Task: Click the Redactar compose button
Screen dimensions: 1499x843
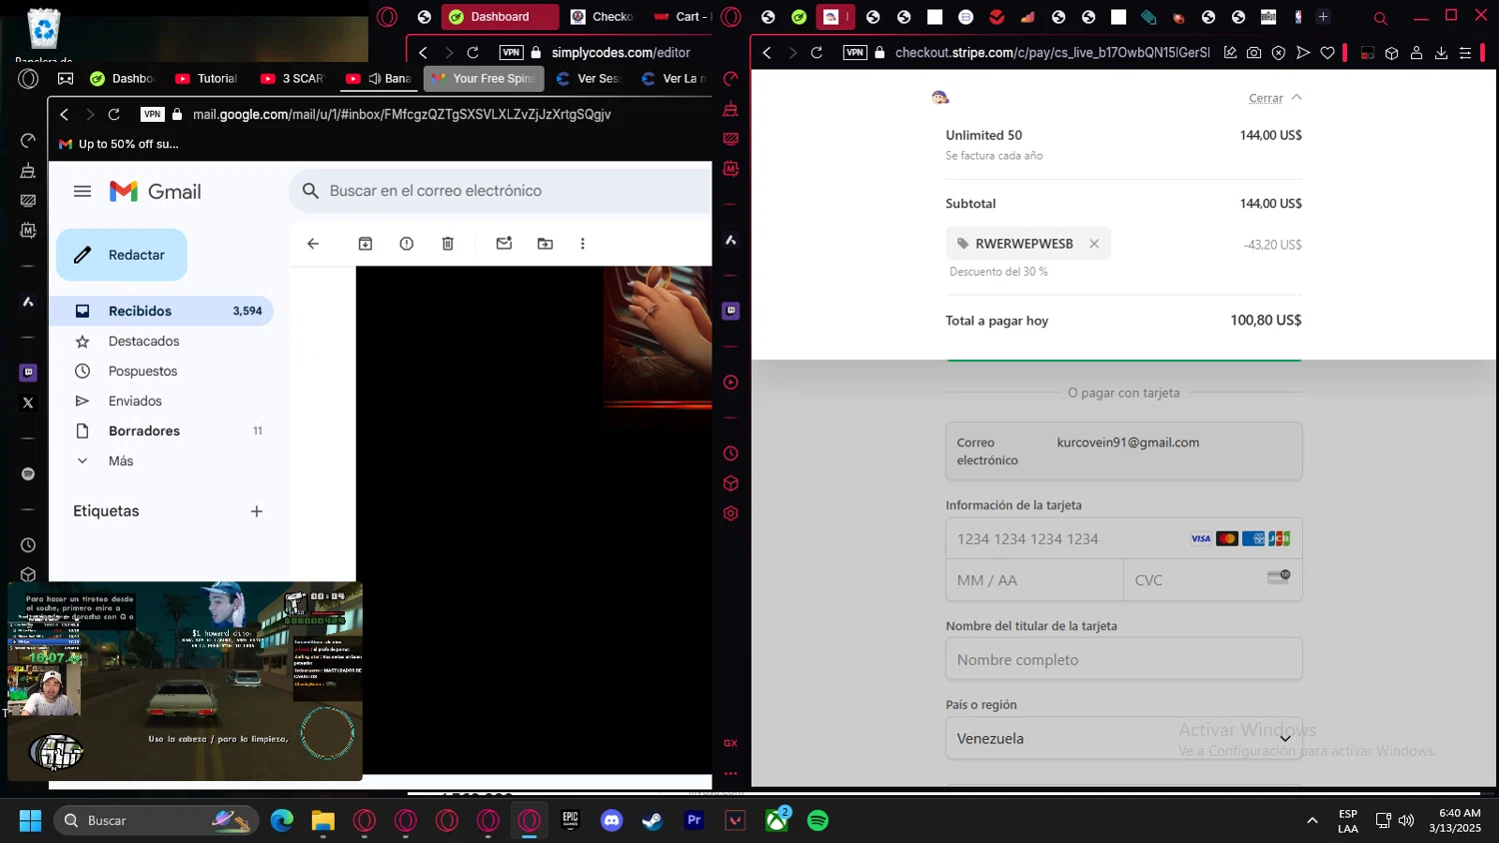Action: (x=122, y=255)
